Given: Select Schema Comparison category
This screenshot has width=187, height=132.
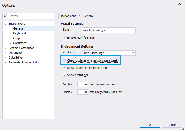Looking at the screenshot, I should pos(22,48).
